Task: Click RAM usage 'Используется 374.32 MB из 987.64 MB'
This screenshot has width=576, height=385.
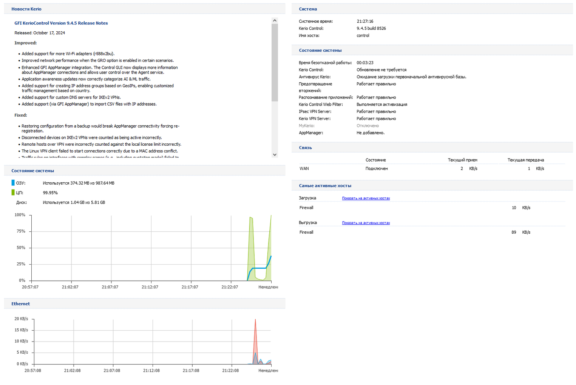Action: pos(79,183)
